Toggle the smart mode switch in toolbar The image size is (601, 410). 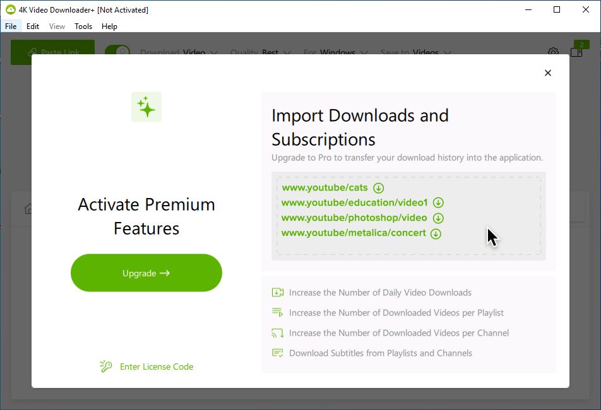pyautogui.click(x=117, y=50)
